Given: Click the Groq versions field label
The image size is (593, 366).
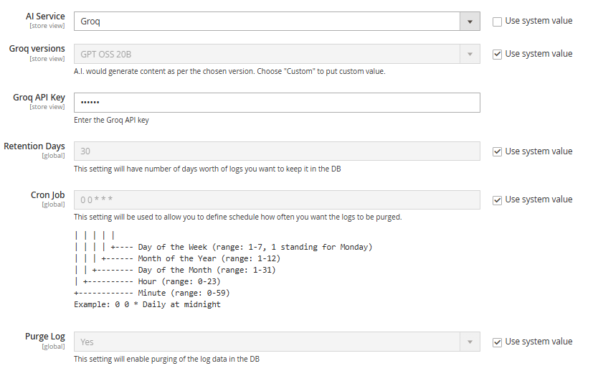Looking at the screenshot, I should point(37,49).
